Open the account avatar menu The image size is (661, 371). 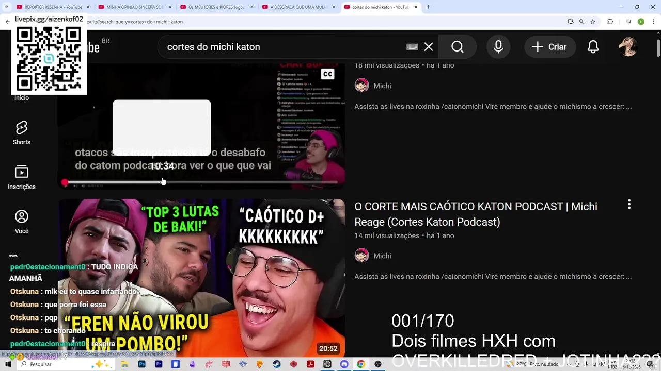pos(628,47)
